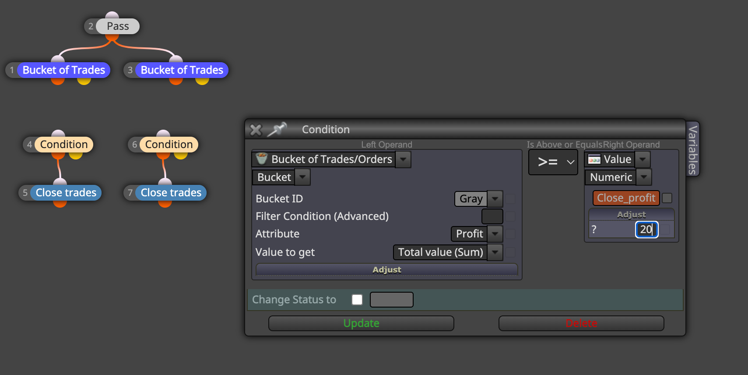Viewport: 748px width, 375px height.
Task: Click the Right Operand Adjust header
Action: (632, 215)
